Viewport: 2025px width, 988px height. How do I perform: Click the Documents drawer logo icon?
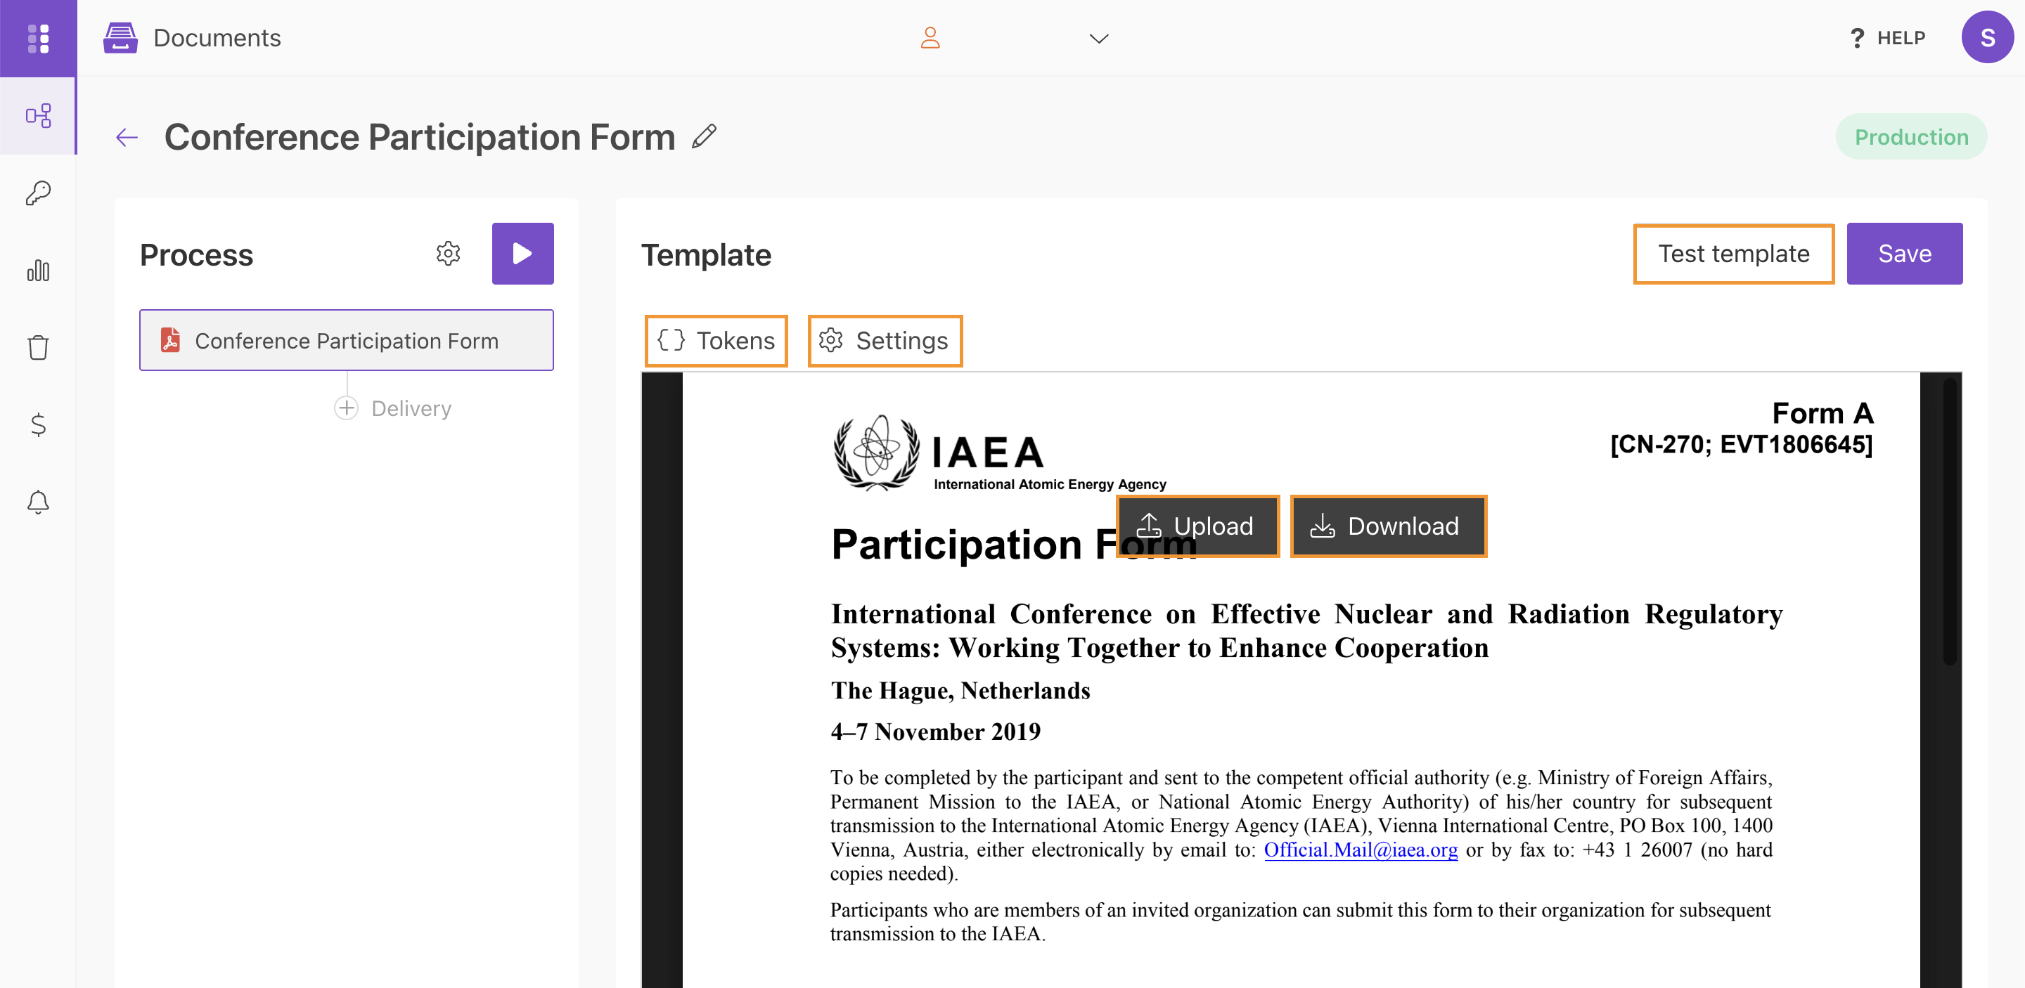(x=120, y=38)
